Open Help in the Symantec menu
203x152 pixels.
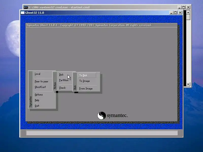[x=37, y=100]
